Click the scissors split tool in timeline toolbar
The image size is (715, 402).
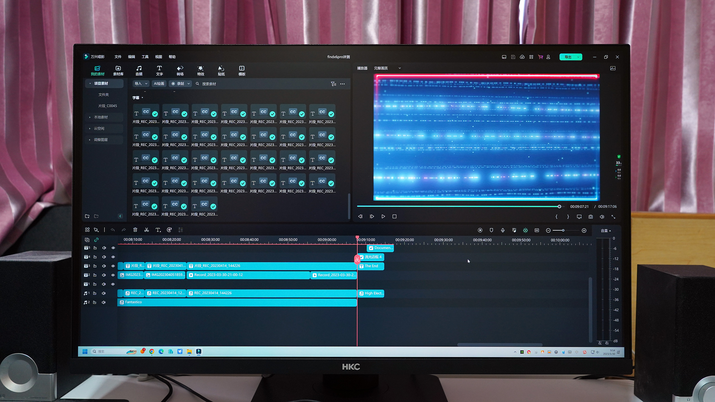click(146, 230)
